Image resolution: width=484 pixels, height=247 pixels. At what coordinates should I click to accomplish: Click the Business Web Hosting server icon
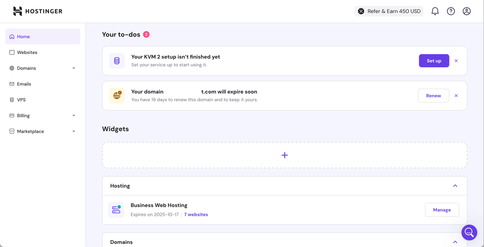pos(116,210)
